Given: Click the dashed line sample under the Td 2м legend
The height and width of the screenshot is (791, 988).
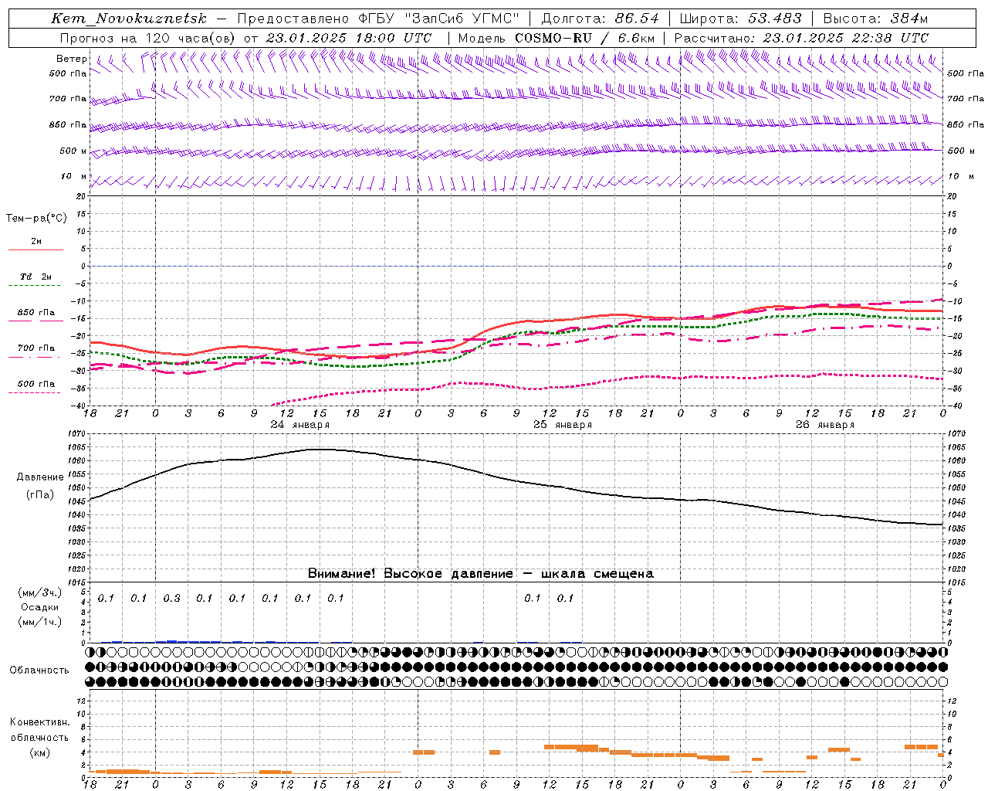Looking at the screenshot, I should pos(36,286).
